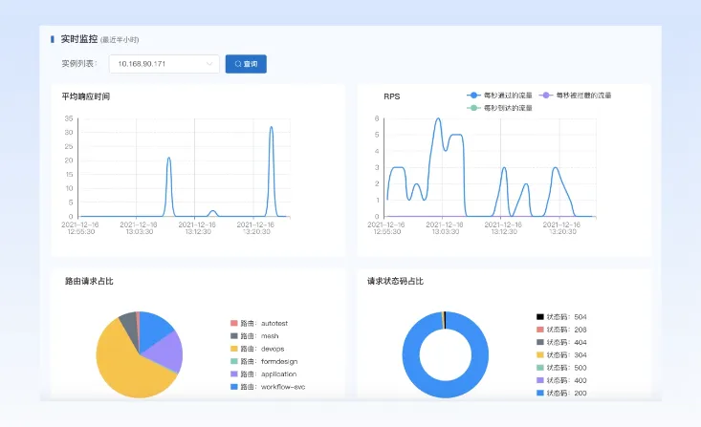Click the 请求状态码占比 chart title

[x=395, y=281]
